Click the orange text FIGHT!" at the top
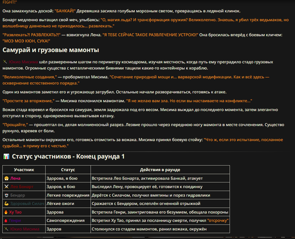This screenshot has height=239, width=295. [x=10, y=2]
